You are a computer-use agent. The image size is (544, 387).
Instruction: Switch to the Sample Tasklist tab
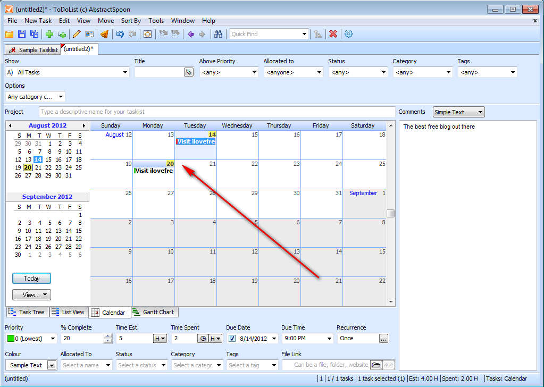point(34,50)
